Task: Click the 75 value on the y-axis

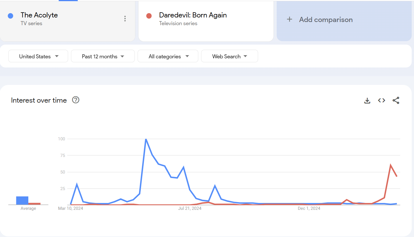Action: click(63, 156)
